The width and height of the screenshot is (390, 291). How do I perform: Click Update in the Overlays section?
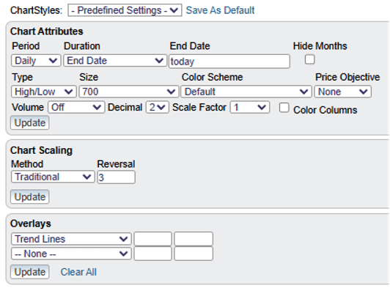click(30, 272)
